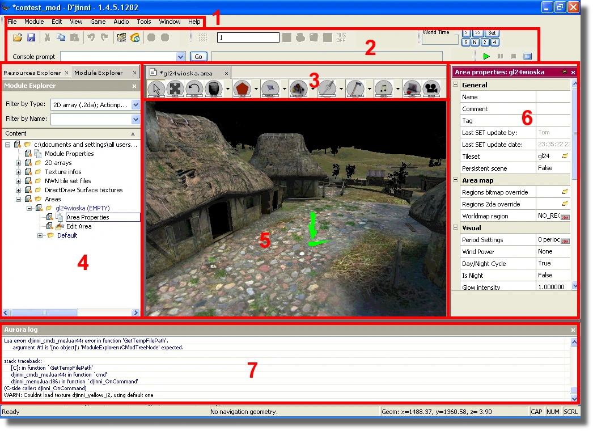Select the arrow pointer selection tool

[156, 89]
